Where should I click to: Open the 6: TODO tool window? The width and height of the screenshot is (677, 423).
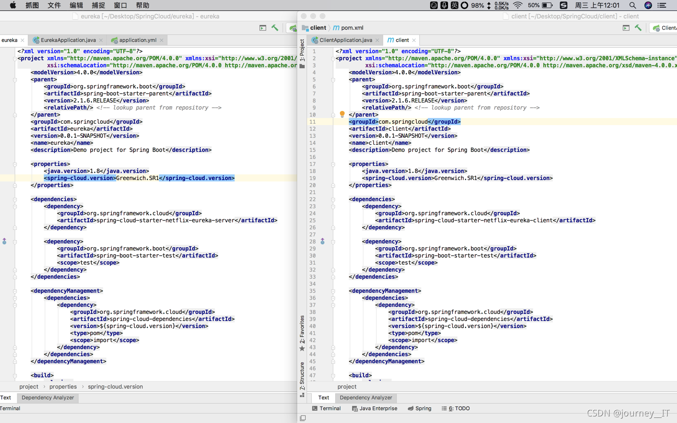tap(456, 408)
